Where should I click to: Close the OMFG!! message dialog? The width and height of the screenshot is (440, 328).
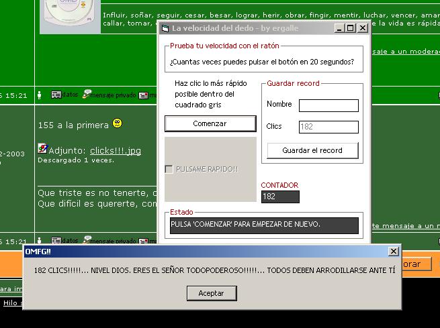pyautogui.click(x=394, y=252)
